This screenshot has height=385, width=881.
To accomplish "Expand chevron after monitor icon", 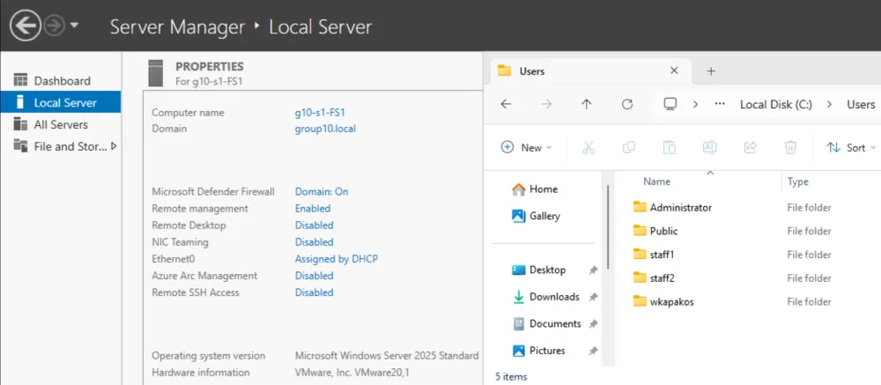I will point(696,105).
